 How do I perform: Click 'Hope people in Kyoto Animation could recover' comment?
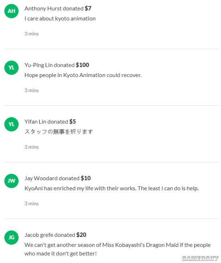(83, 75)
